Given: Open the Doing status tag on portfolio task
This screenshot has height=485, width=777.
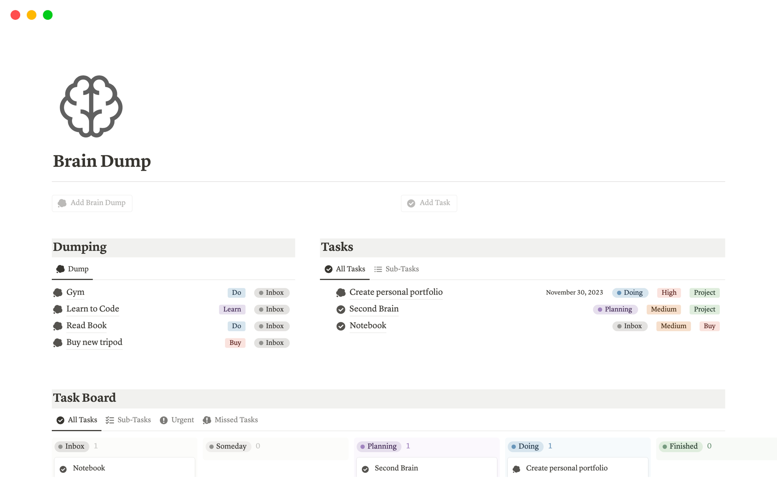Looking at the screenshot, I should 630,293.
